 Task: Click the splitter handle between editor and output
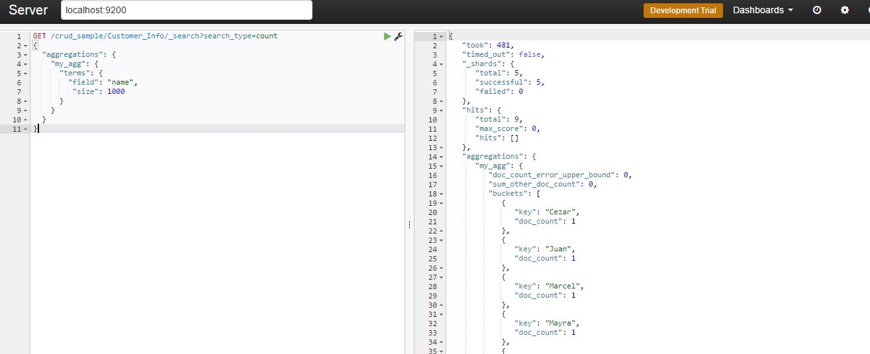(409, 225)
